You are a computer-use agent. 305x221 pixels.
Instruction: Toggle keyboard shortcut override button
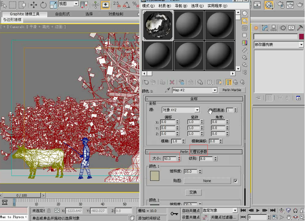105,5
